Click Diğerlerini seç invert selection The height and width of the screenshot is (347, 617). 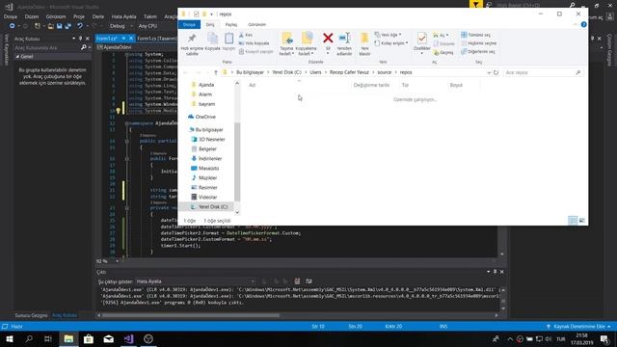pyautogui.click(x=478, y=51)
